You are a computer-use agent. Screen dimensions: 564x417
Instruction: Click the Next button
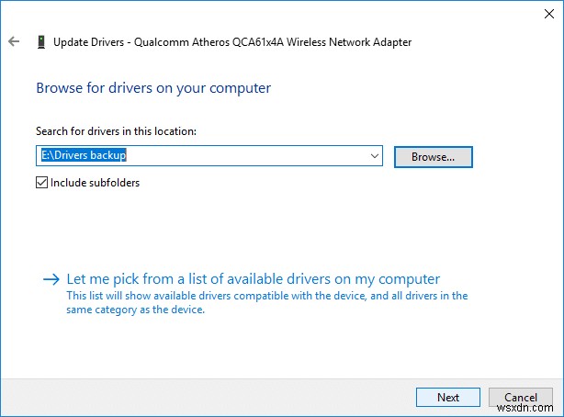click(448, 397)
